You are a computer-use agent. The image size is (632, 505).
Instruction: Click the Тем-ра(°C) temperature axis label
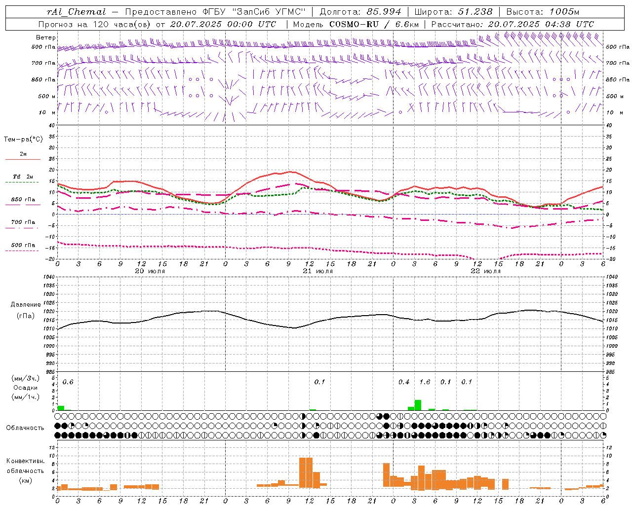point(23,140)
